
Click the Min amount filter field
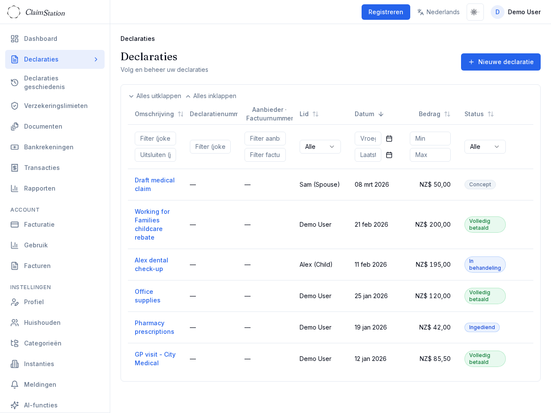pos(430,139)
